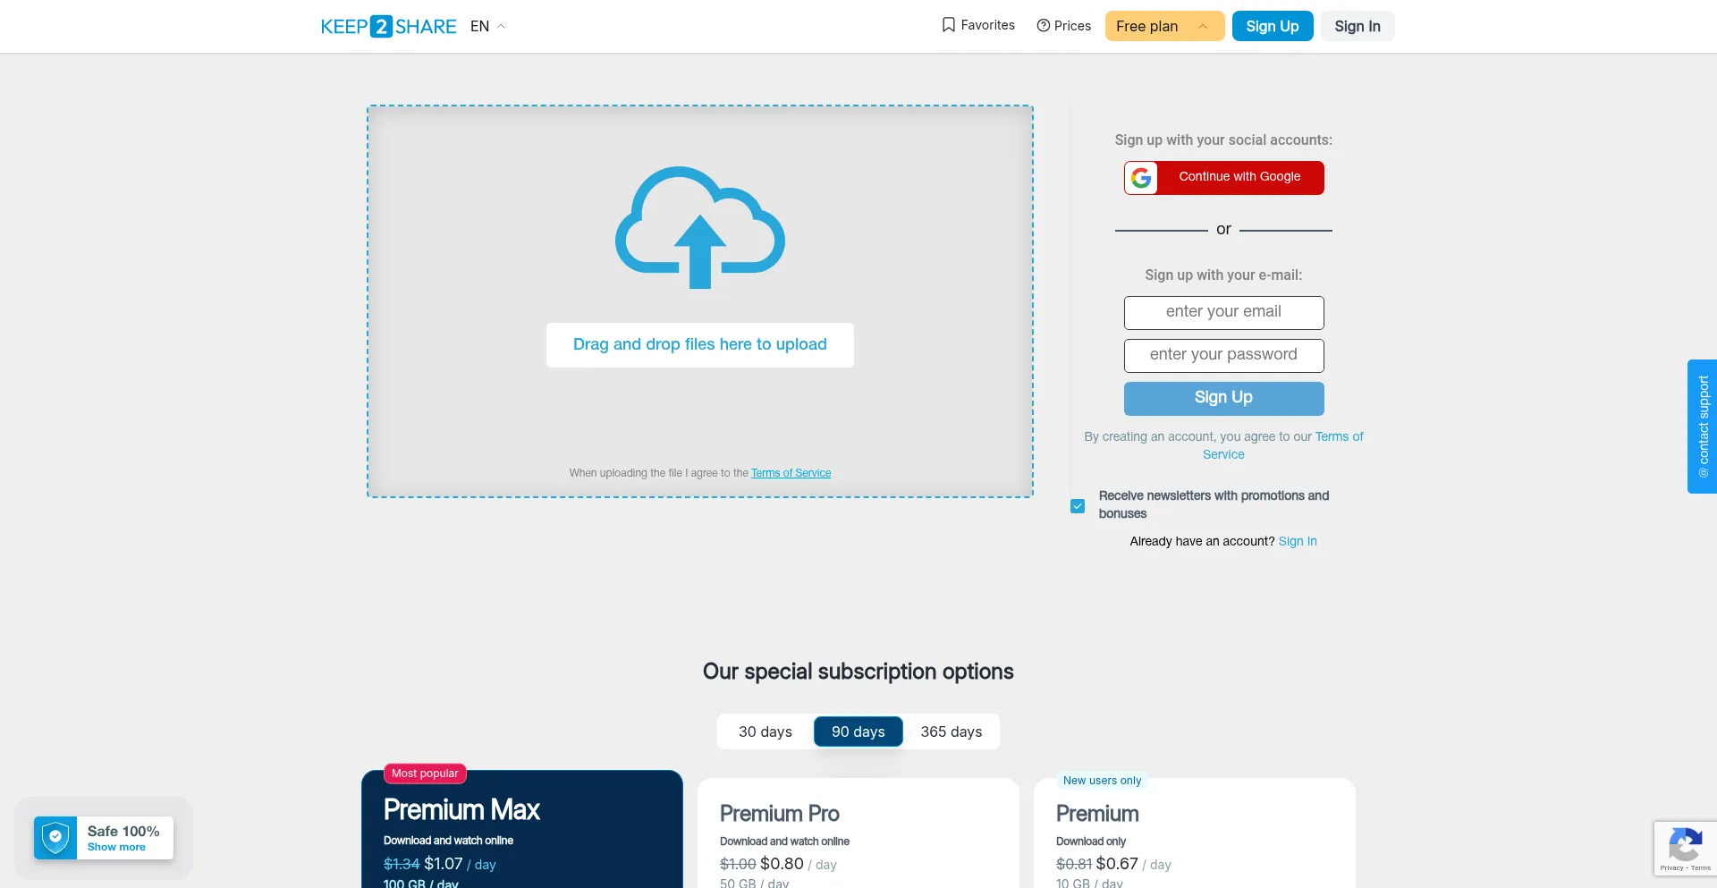Screen dimensions: 1717x888
Task: Click the Google logo icon
Action: coord(1141,178)
